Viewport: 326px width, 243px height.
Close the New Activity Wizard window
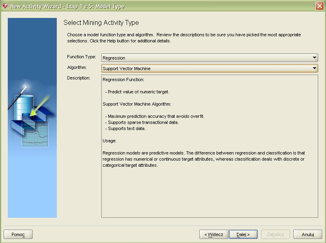pos(319,6)
